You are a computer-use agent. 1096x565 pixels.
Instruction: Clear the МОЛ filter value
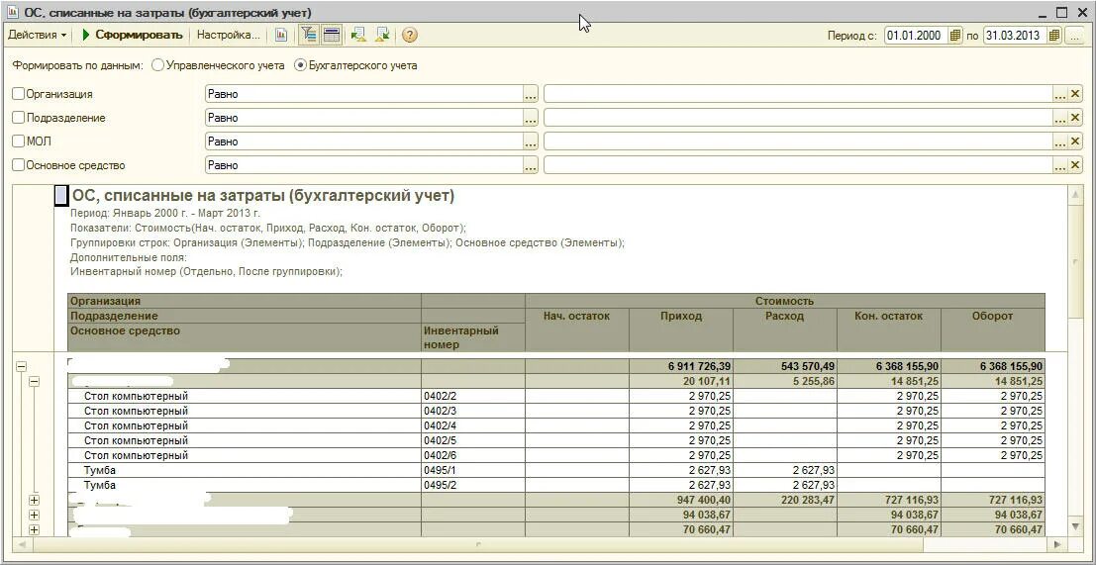1076,141
